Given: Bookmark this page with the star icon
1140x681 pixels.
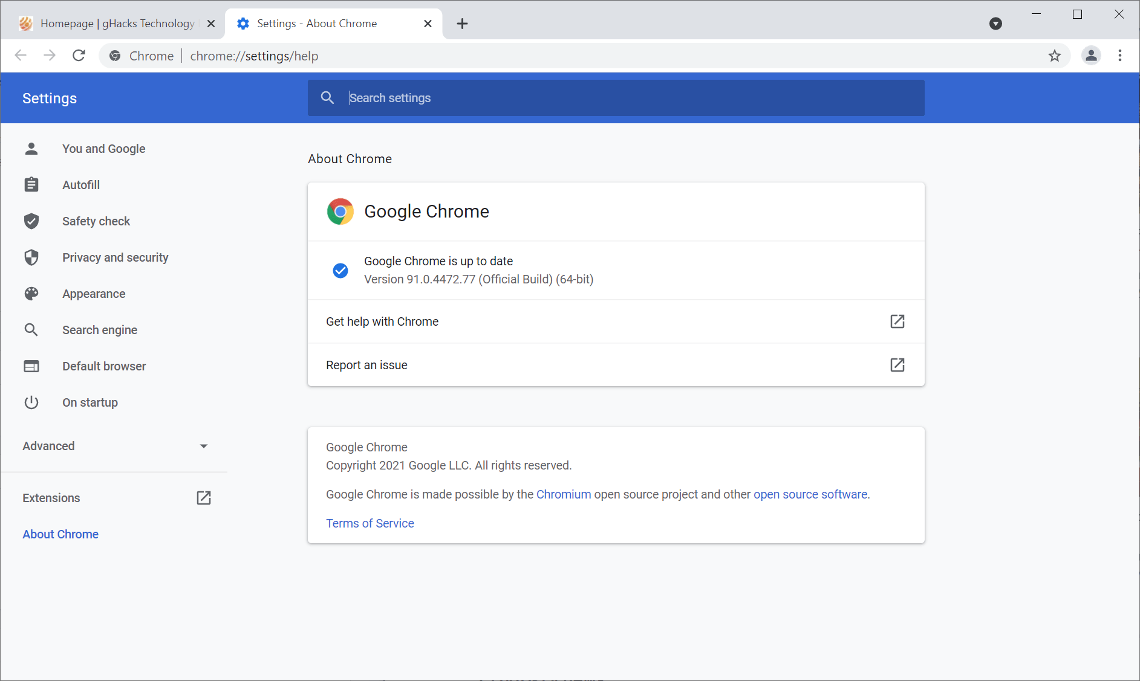Looking at the screenshot, I should pyautogui.click(x=1055, y=56).
